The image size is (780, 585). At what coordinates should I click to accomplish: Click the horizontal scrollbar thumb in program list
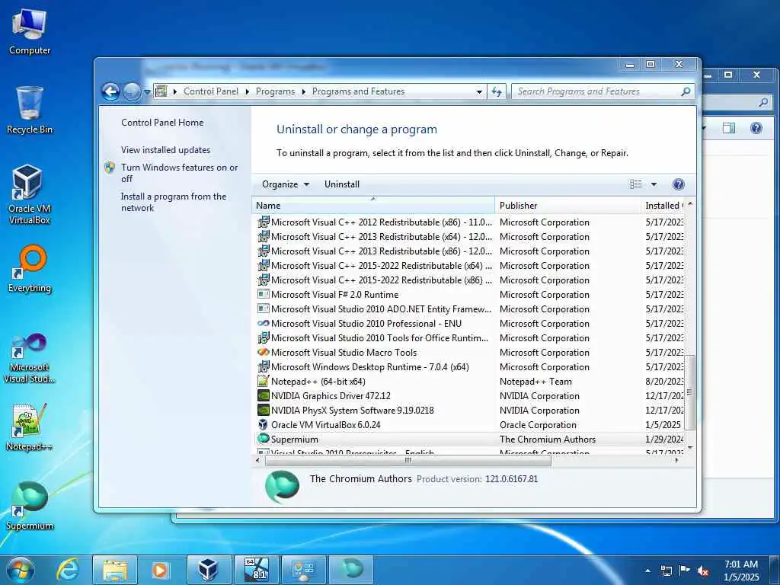(x=408, y=461)
